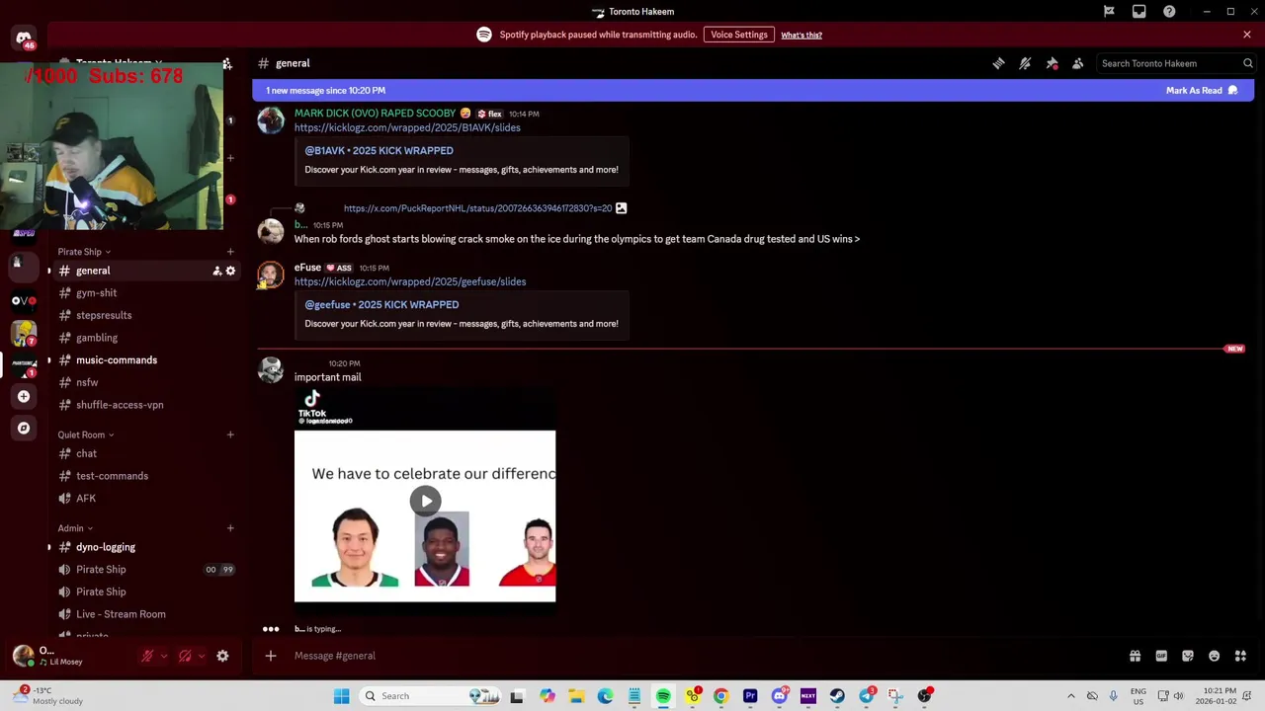This screenshot has height=711, width=1265.
Task: Expand threads arrow beside music-commands
Action: pyautogui.click(x=48, y=360)
